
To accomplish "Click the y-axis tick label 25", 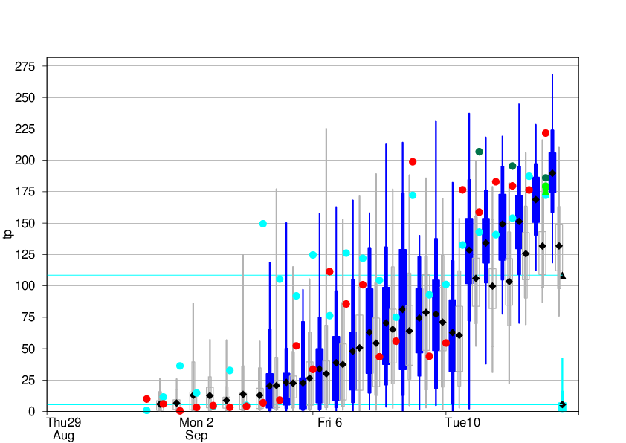I will [28, 381].
